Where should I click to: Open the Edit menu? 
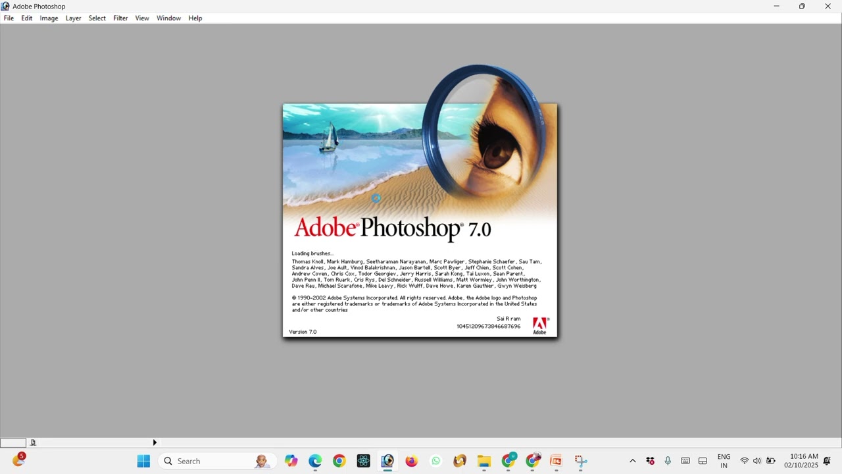26,18
